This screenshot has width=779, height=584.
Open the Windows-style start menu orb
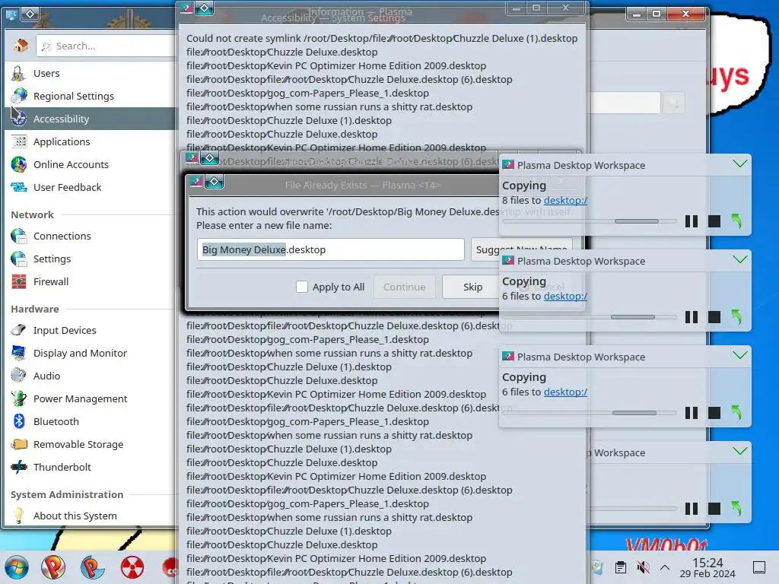(17, 567)
